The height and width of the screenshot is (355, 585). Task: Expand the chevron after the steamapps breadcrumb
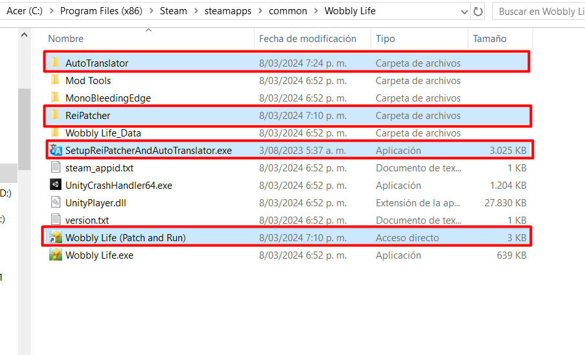[x=260, y=11]
